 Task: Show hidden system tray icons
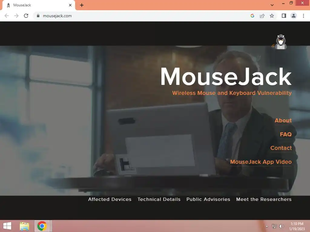[x=267, y=226]
